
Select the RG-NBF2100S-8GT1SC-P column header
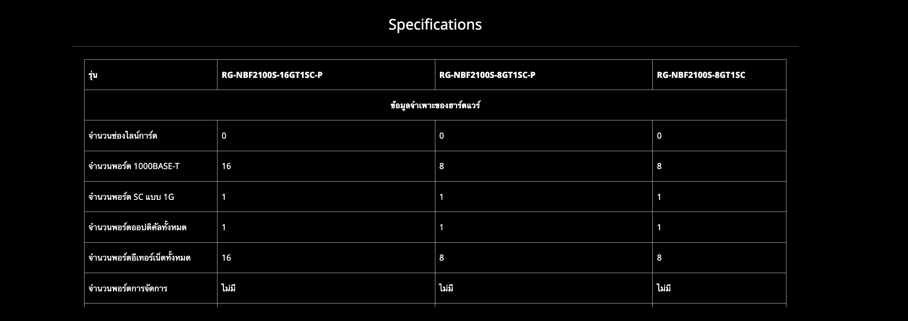tap(487, 75)
